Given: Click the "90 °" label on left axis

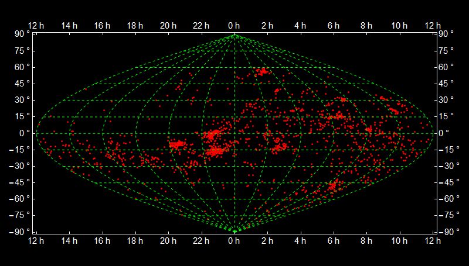Looking at the screenshot, I should pyautogui.click(x=22, y=34).
